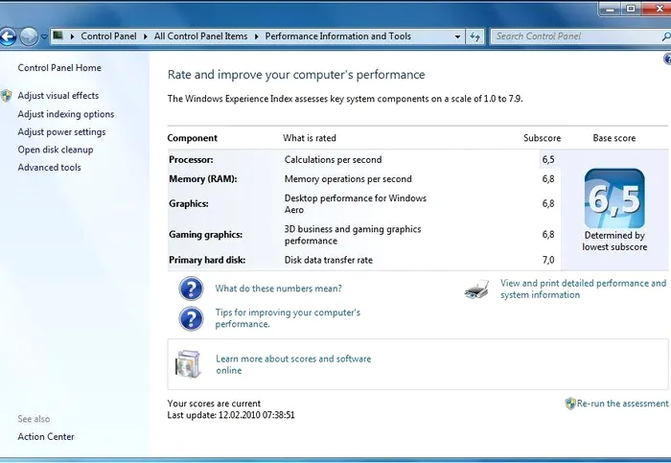Screen dimensions: 671x463
Task: Click Disk data transfer rate text
Action: tap(328, 260)
